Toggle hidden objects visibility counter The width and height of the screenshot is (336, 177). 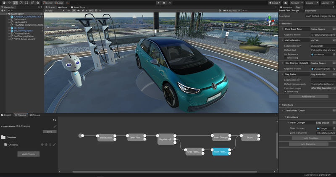pyautogui.click(x=91, y=11)
